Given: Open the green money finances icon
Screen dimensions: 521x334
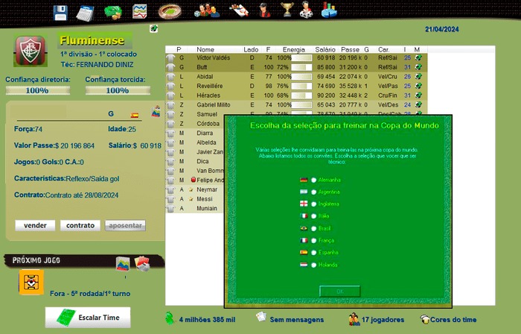Looking at the screenshot, I should click(113, 13).
